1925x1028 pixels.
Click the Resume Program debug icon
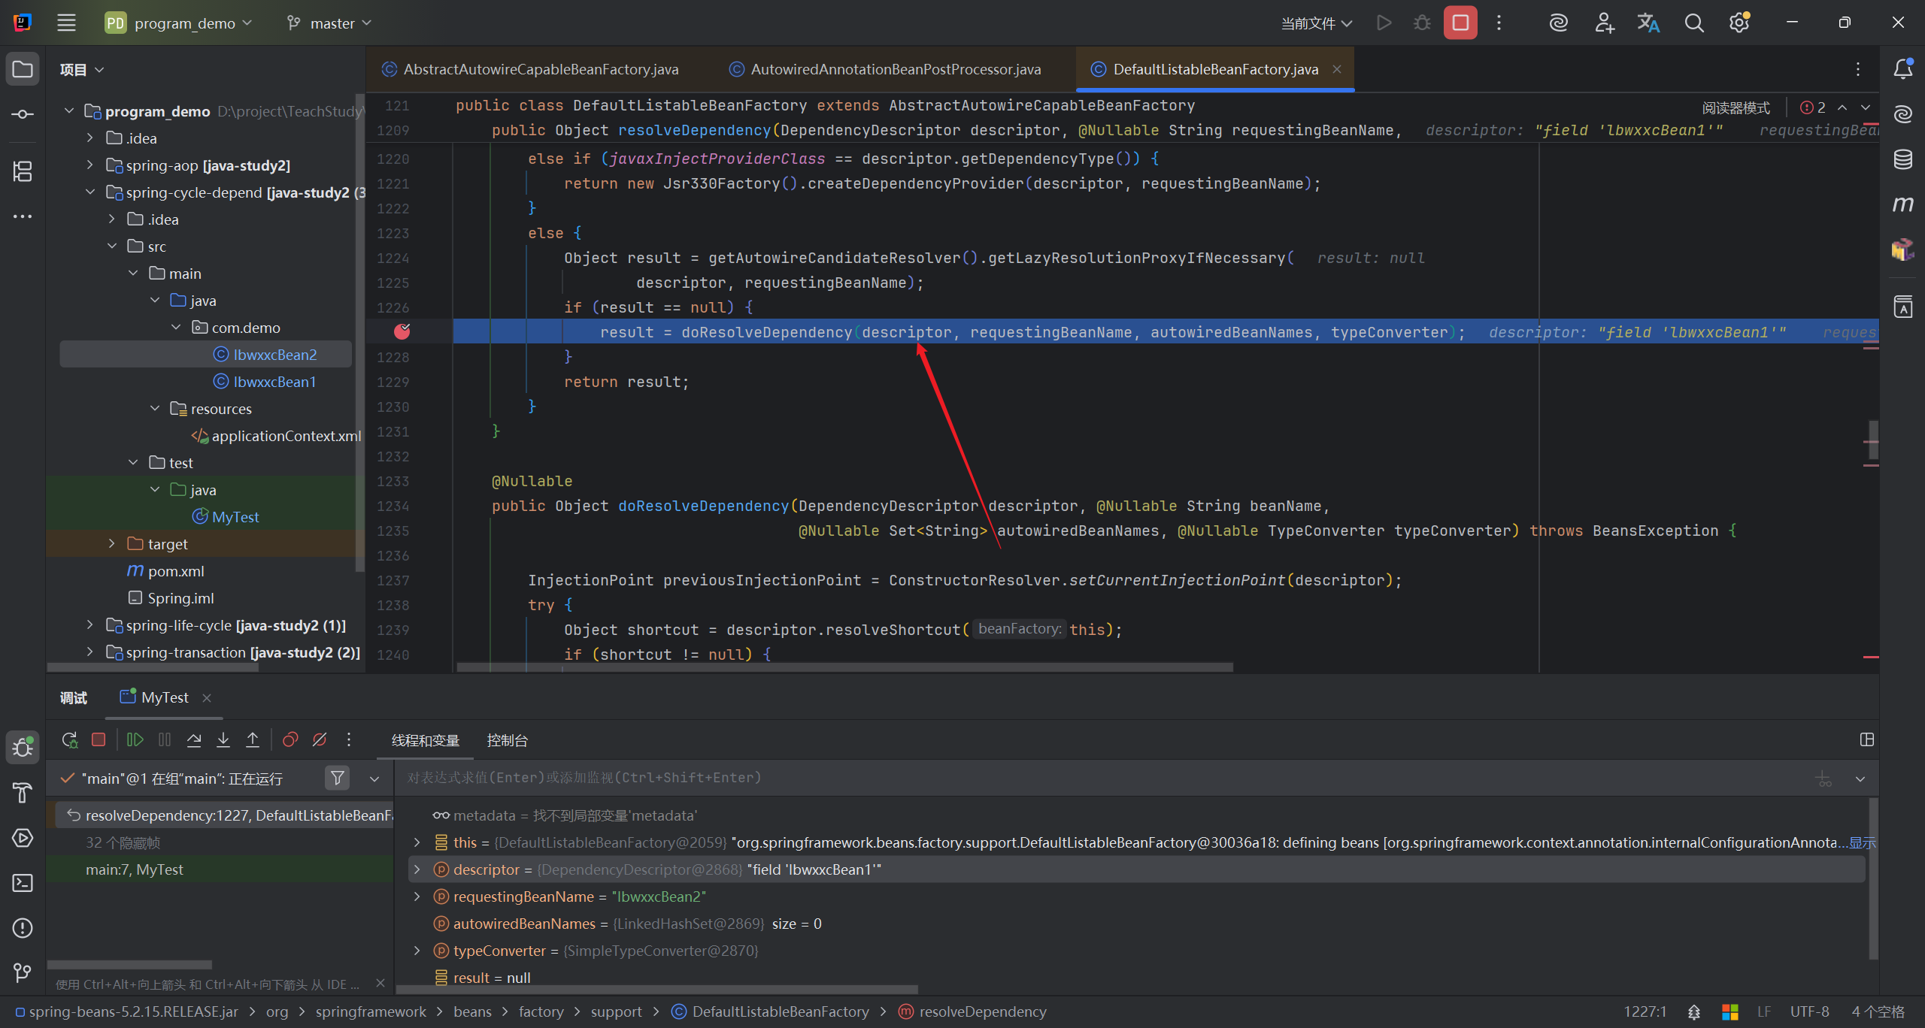pos(135,740)
